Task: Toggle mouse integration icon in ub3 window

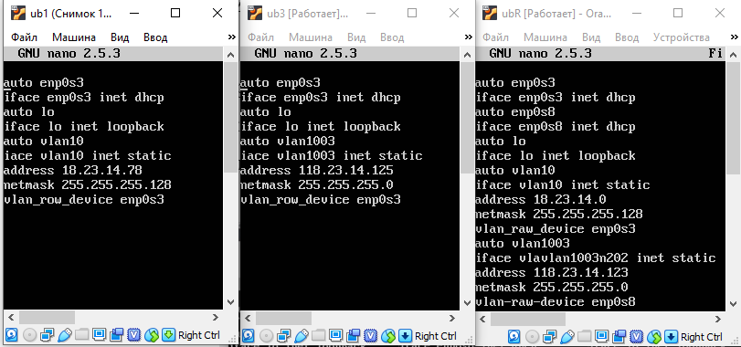Action: [x=388, y=336]
